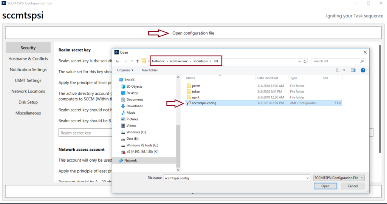Expand the File name history dropdown
The image size is (387, 204).
pos(307,178)
